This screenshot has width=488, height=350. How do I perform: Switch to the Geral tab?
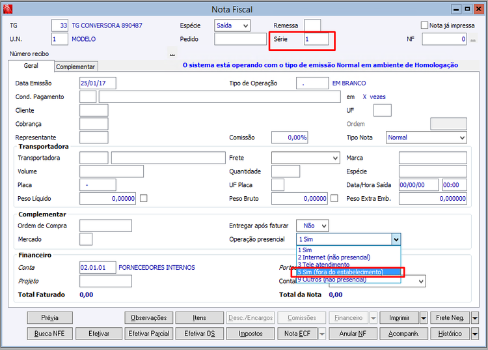pyautogui.click(x=31, y=66)
